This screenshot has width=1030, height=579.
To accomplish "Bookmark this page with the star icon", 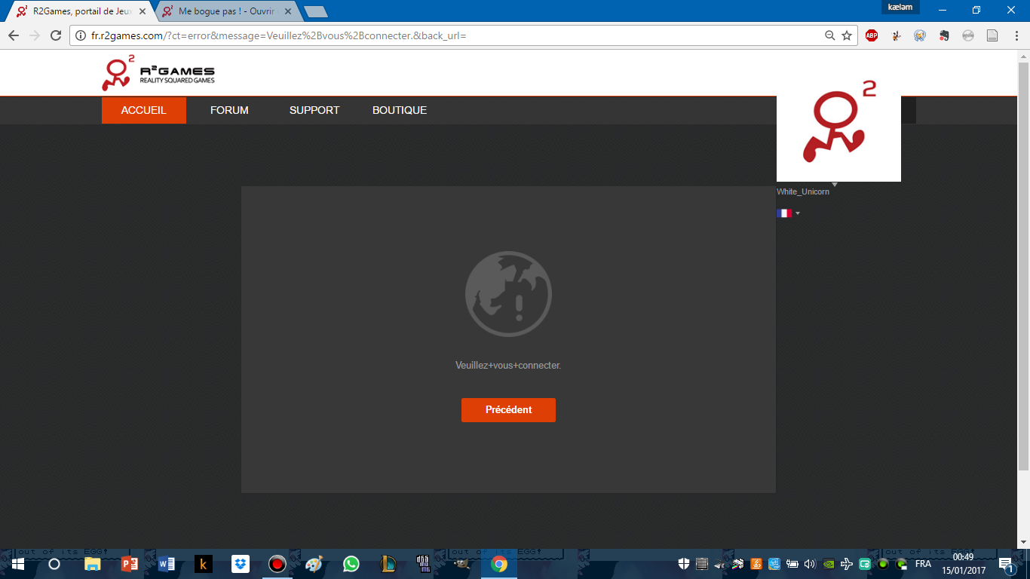I will 847,35.
